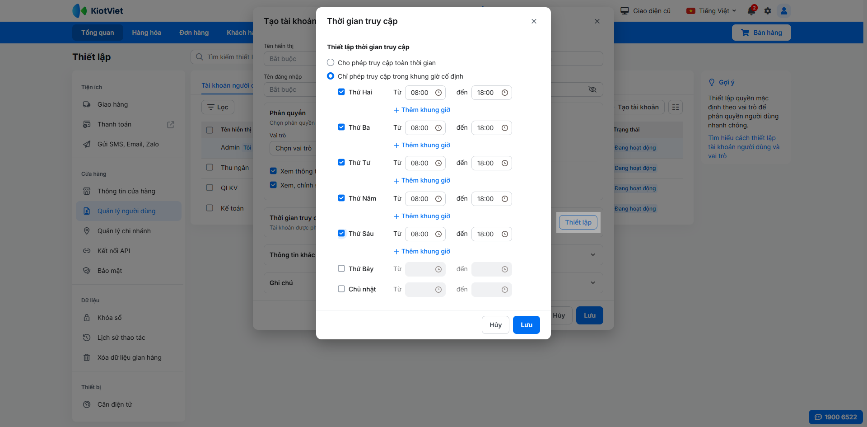867x427 pixels.
Task: Open the Bán hàng sales screen
Action: [x=761, y=33]
